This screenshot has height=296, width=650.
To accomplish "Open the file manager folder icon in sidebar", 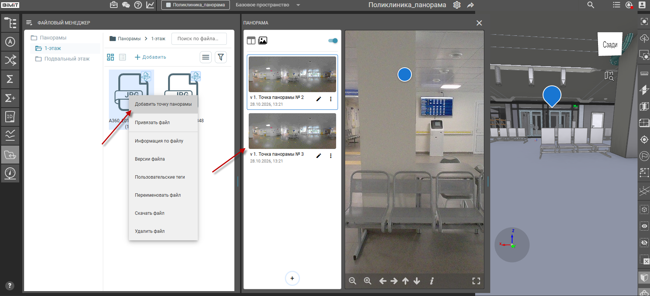I will click(x=10, y=155).
